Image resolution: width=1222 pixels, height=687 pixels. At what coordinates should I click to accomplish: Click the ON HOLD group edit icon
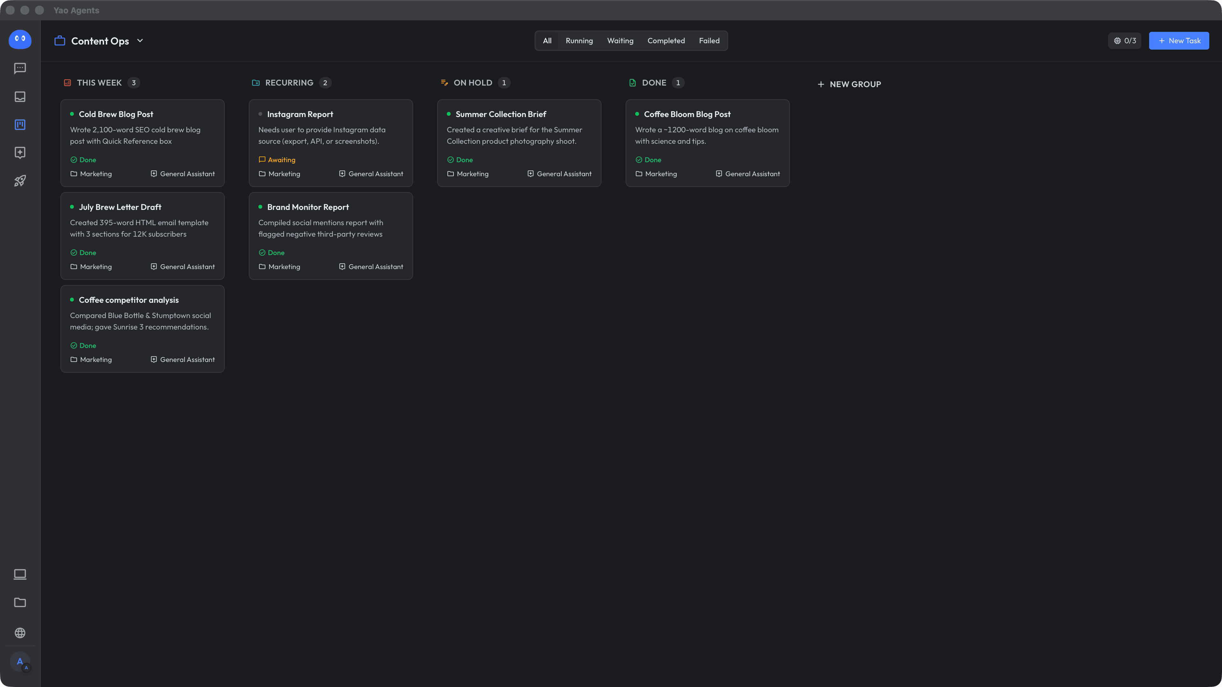(445, 82)
